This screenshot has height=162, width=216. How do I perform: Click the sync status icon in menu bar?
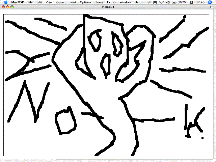(x=149, y=2)
